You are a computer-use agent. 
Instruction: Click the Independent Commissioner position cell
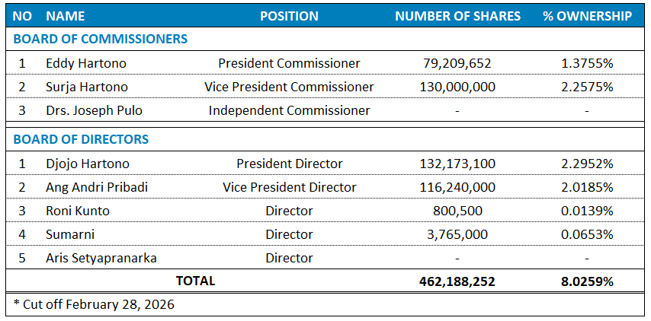(x=289, y=110)
